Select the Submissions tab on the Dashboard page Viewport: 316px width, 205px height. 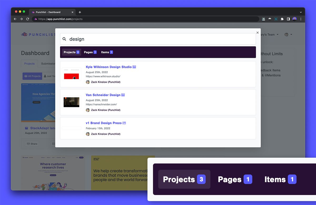pyautogui.click(x=48, y=64)
